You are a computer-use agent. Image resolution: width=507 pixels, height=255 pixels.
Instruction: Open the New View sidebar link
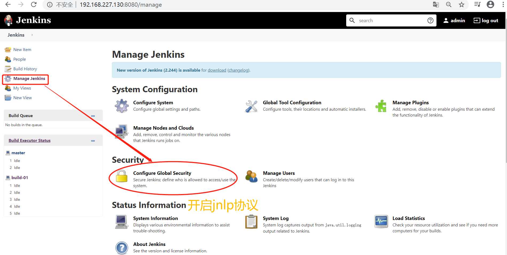pyautogui.click(x=22, y=98)
